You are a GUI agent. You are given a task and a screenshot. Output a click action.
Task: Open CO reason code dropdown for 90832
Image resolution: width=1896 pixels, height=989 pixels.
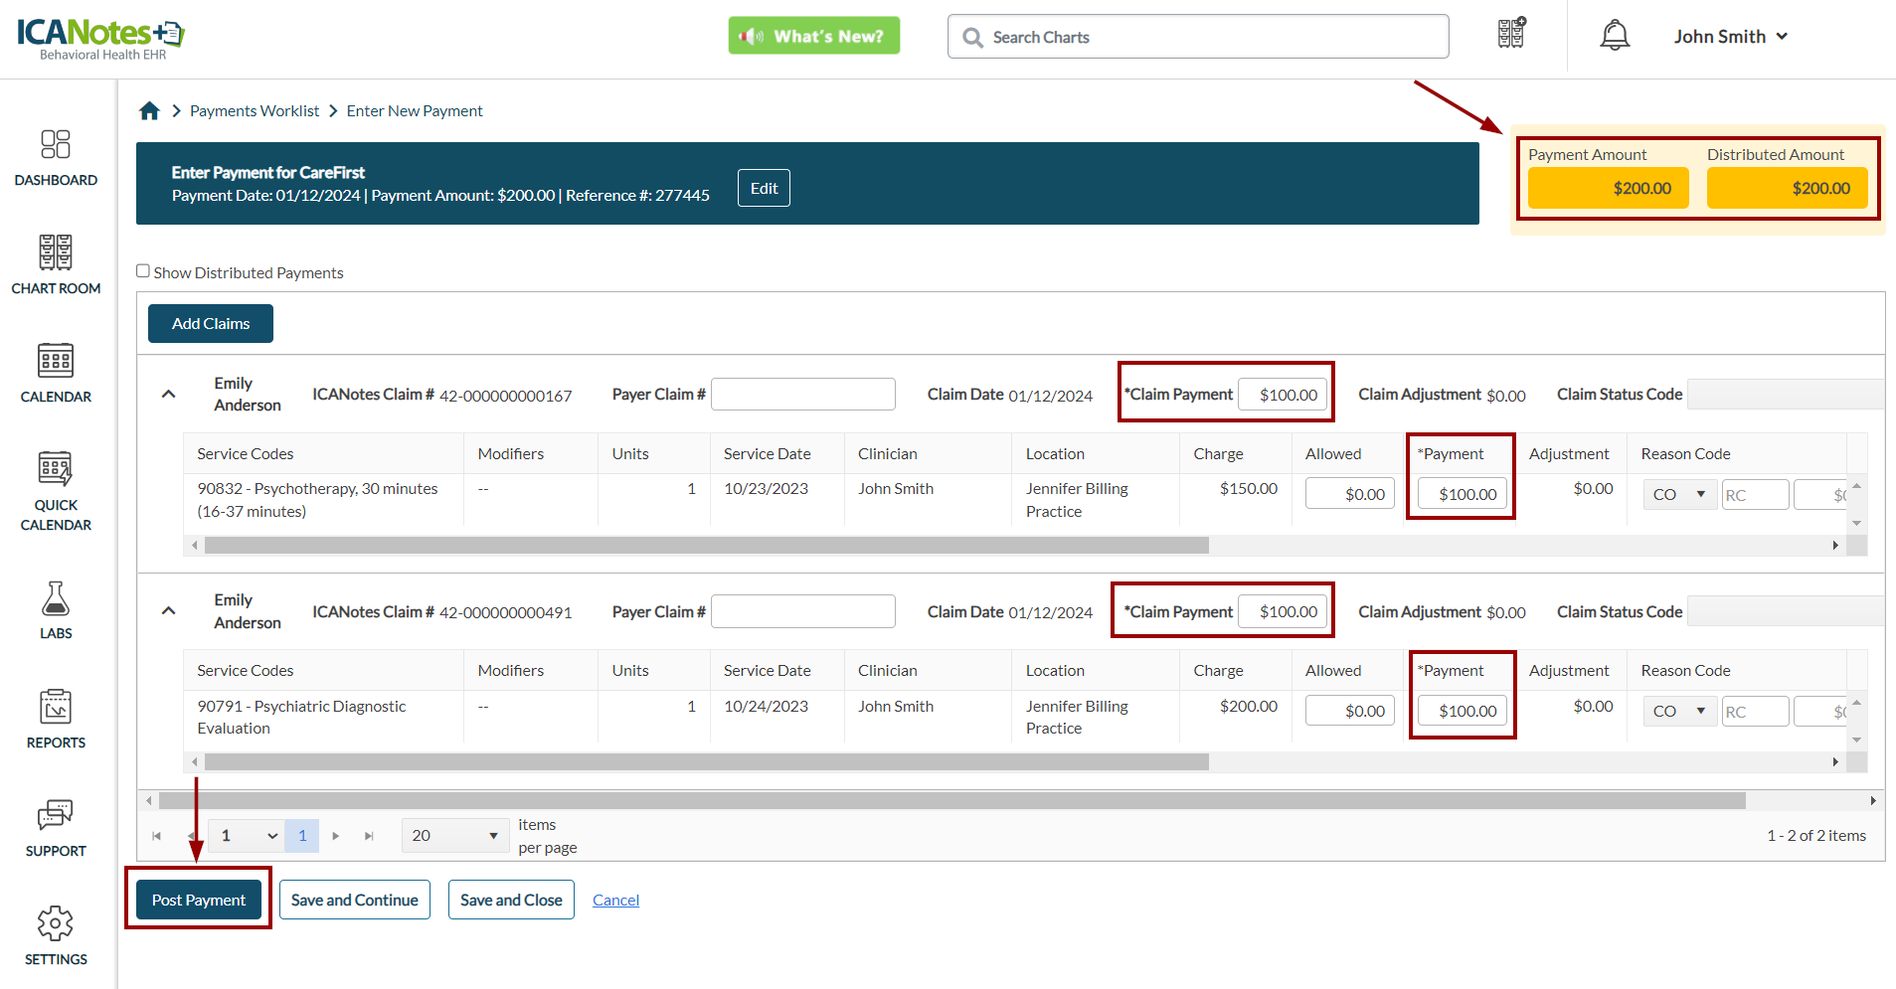(1679, 494)
